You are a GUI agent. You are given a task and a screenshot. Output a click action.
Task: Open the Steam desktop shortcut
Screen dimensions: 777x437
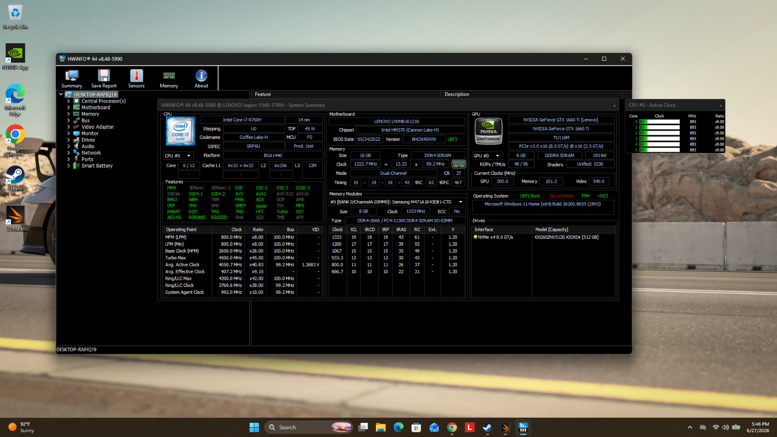coord(15,178)
